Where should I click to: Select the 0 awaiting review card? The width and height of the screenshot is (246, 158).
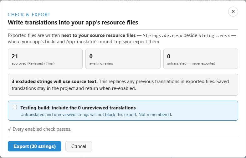[123, 59]
